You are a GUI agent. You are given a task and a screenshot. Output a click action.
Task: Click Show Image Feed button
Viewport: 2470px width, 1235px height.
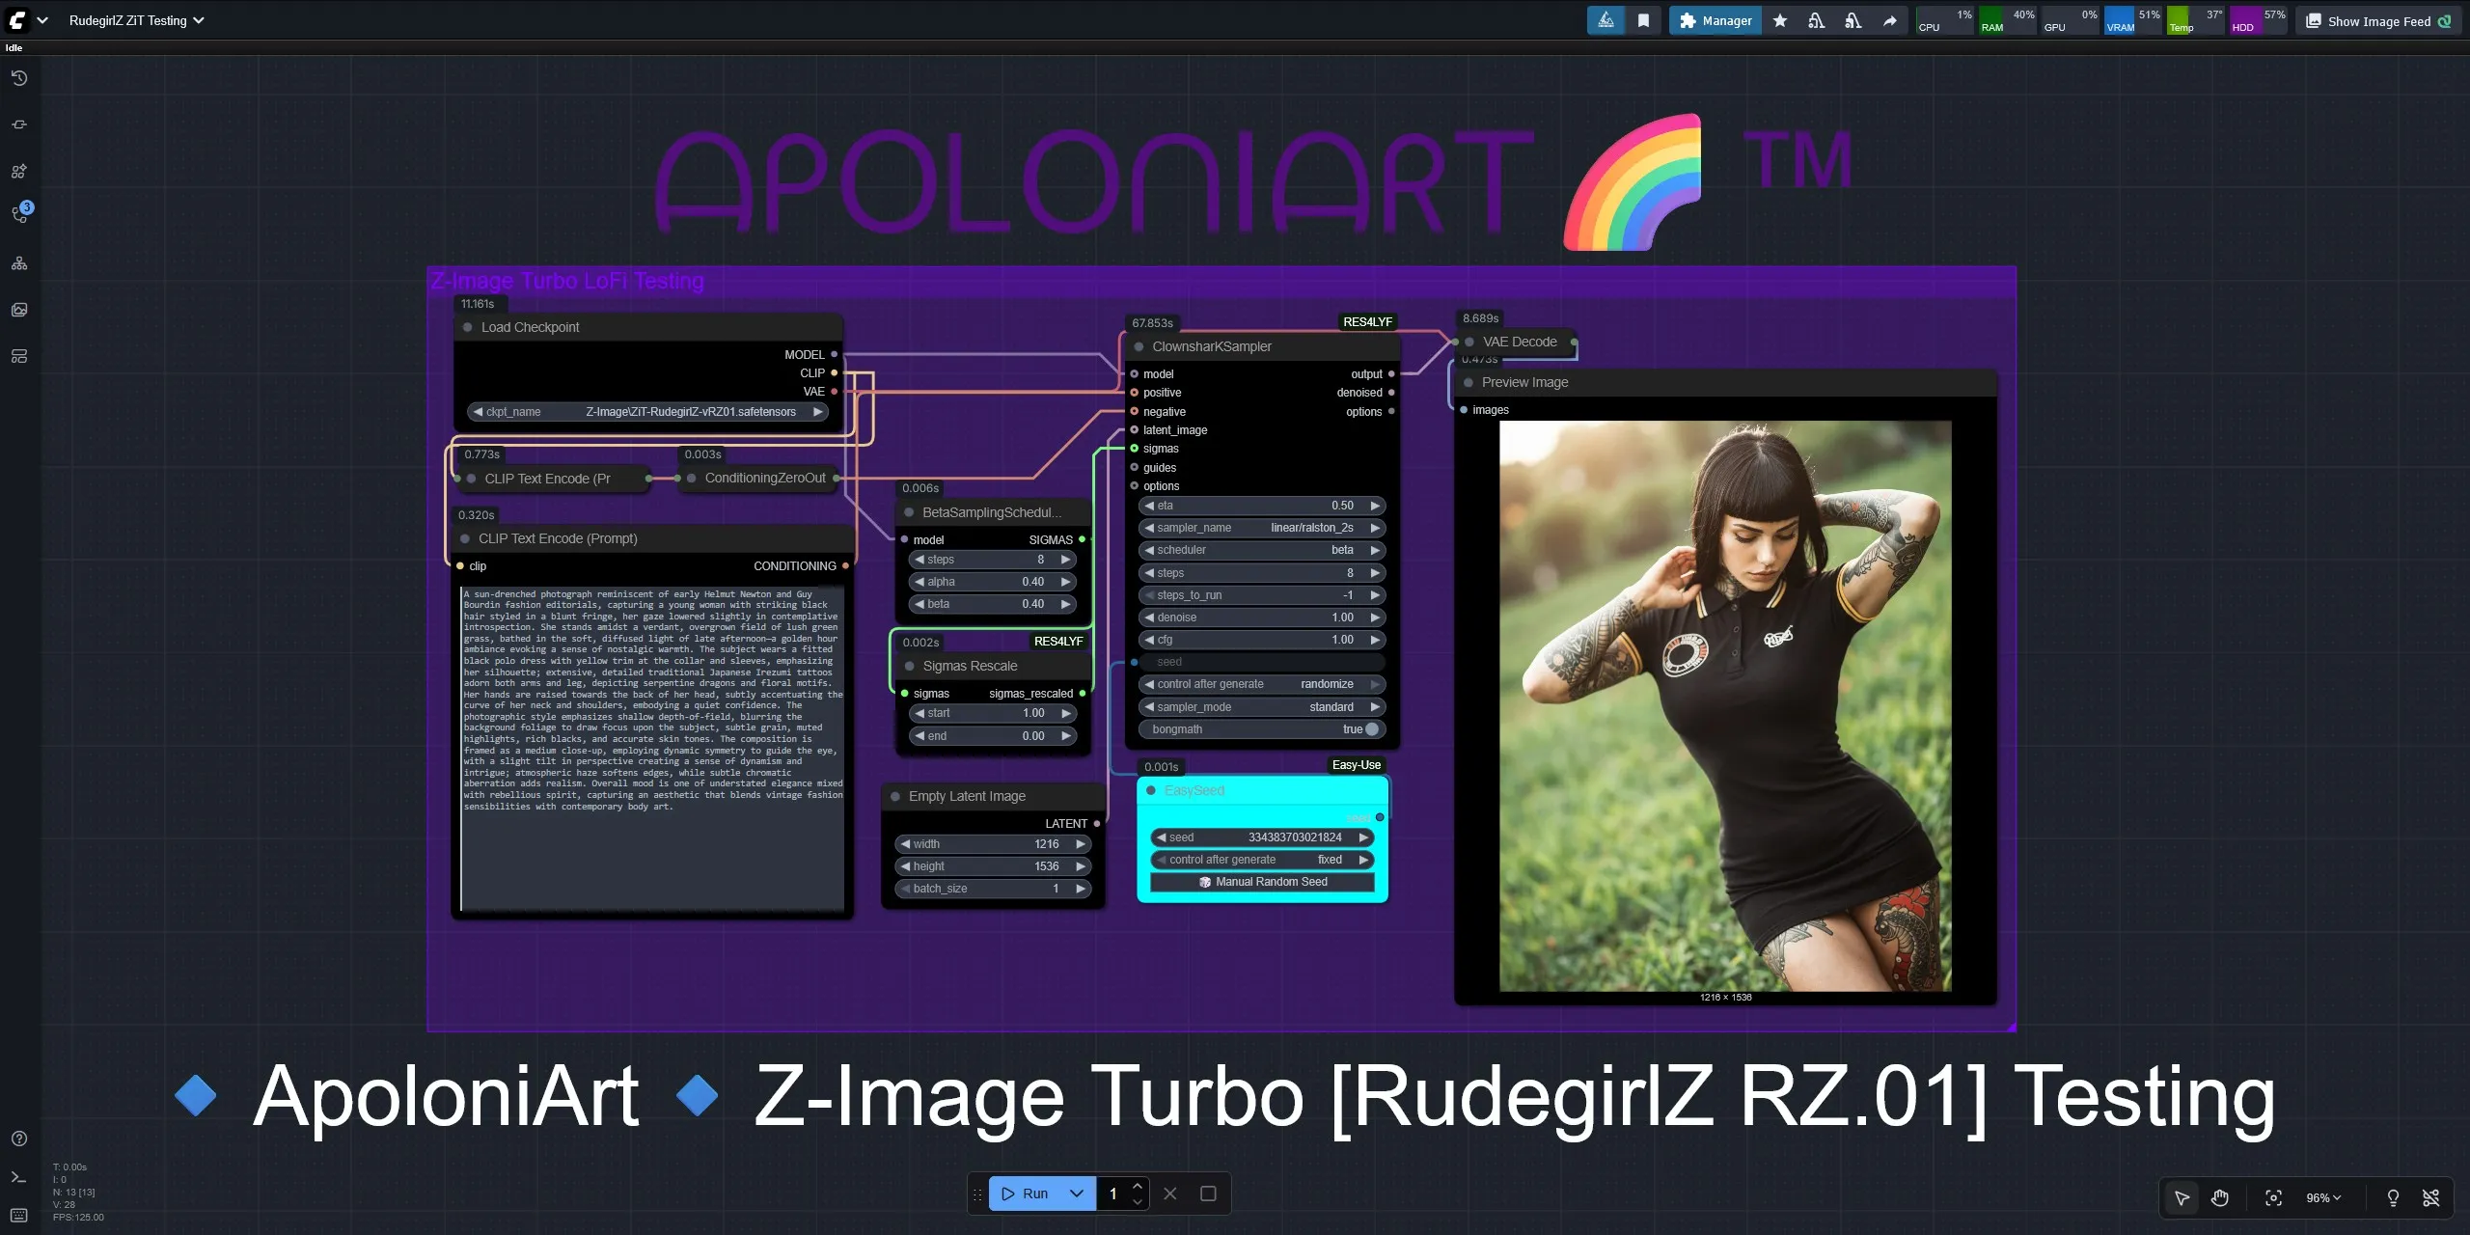click(2378, 21)
